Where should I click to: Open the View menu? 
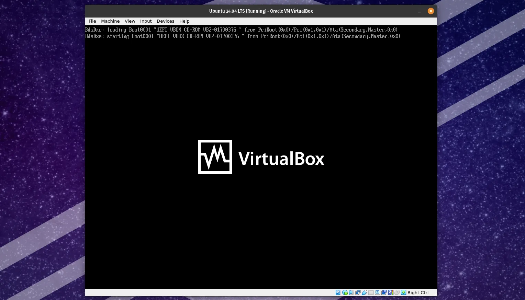[130, 21]
